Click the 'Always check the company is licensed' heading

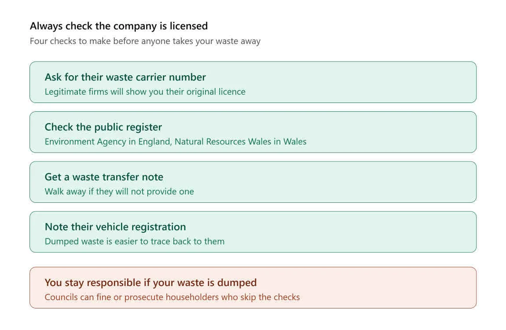tap(119, 26)
